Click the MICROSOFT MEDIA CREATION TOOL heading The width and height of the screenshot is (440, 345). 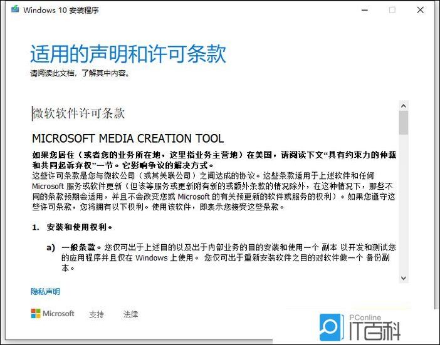point(128,138)
